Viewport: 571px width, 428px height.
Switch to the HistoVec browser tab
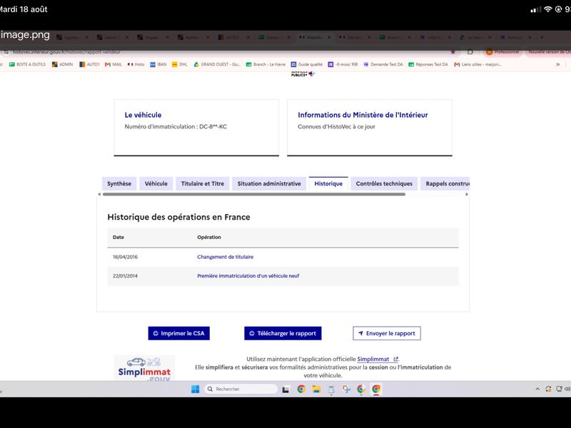coord(315,37)
